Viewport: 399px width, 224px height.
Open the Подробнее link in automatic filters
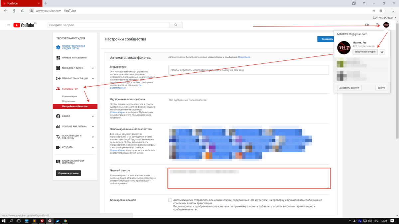point(245,57)
